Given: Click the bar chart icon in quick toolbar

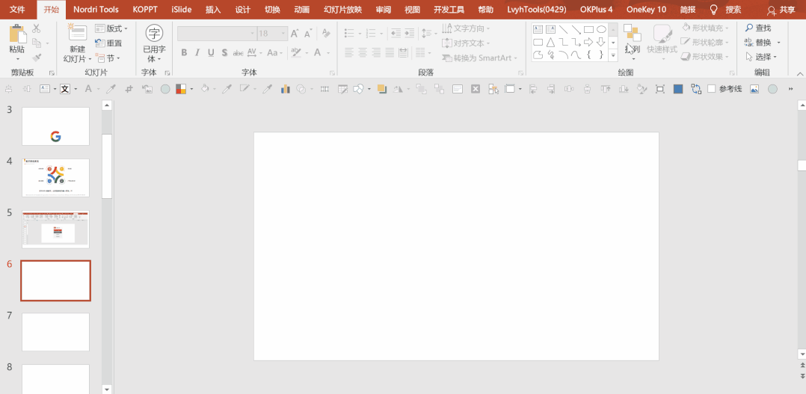Looking at the screenshot, I should 286,89.
